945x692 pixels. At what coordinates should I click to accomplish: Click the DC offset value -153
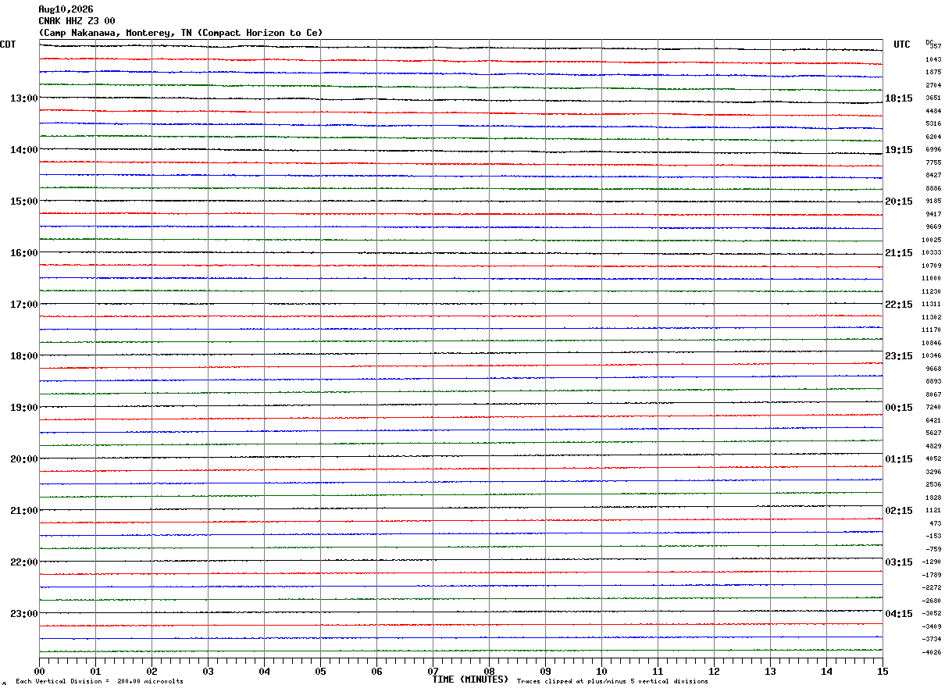coord(933,537)
